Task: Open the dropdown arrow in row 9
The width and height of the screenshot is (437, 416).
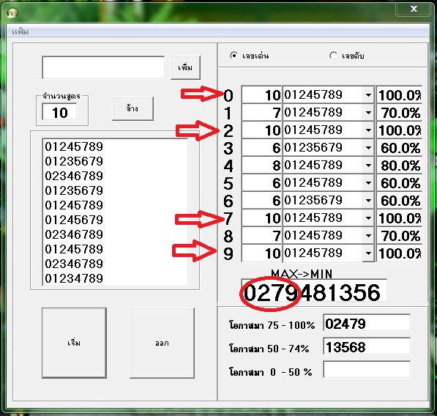Action: (368, 253)
